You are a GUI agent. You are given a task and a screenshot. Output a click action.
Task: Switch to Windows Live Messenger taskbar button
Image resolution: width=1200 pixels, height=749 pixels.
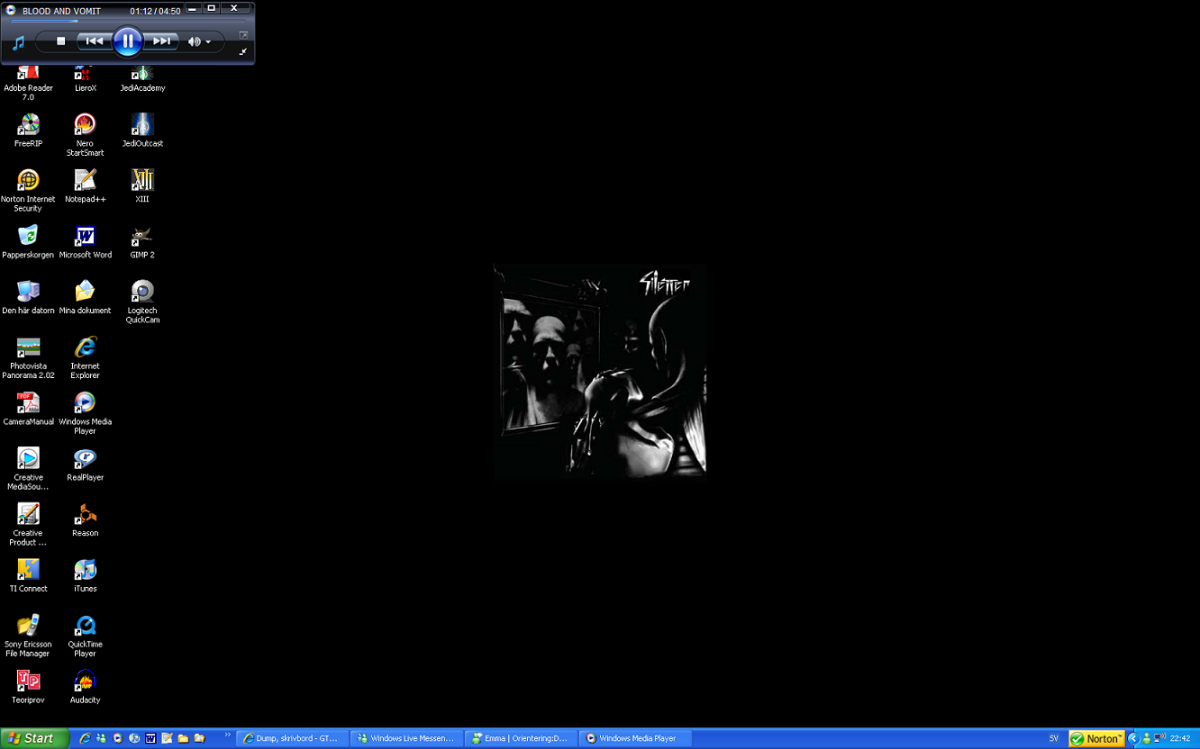407,738
